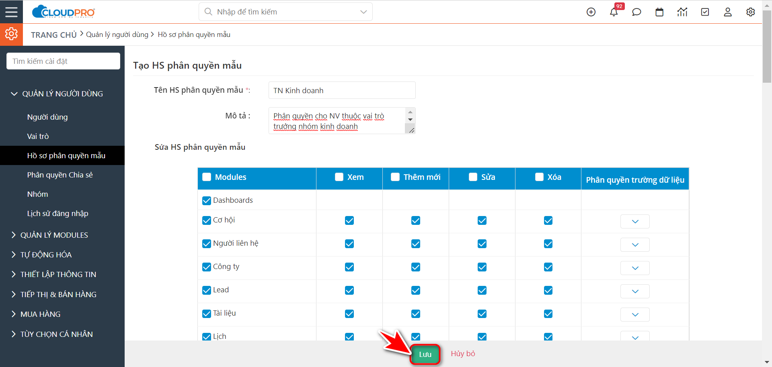Click the page vertical scrollbar thumb
Screen dimensions: 772x367
click(767, 46)
